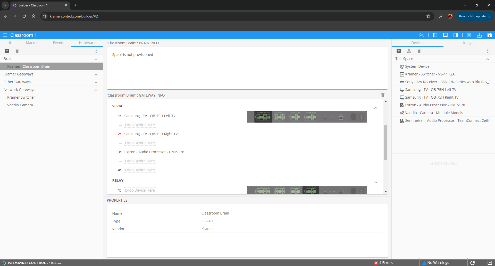Select System Device in device list
The image size is (495, 266).
tap(443, 66)
